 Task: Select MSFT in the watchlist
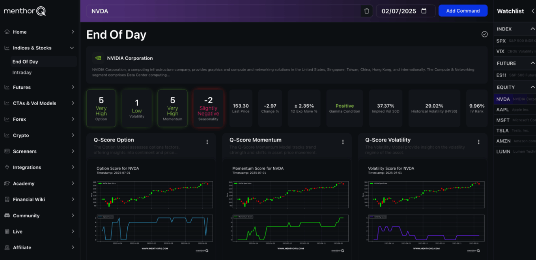coord(515,120)
